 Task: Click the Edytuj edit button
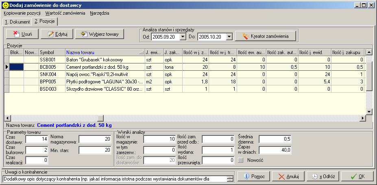pos(57,34)
